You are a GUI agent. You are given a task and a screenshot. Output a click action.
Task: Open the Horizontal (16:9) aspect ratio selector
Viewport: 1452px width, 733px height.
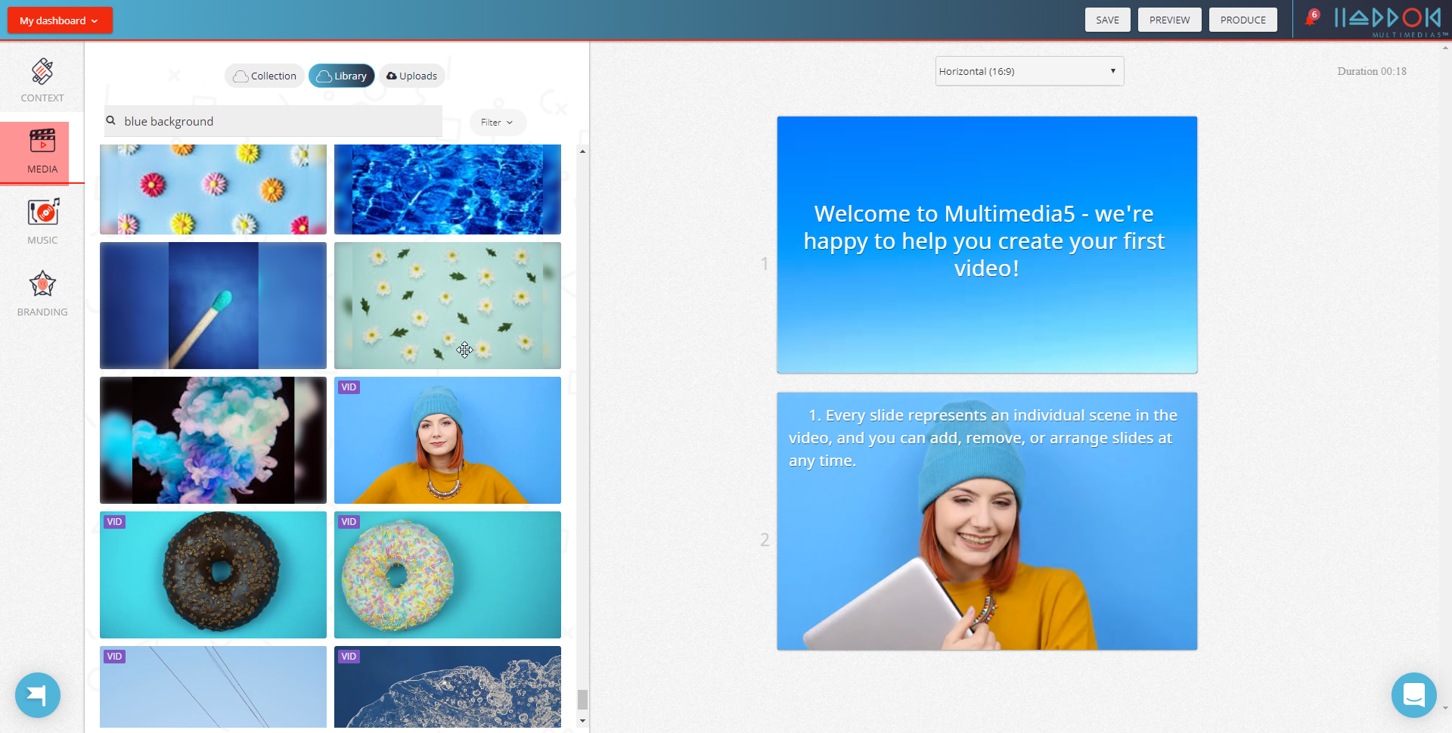point(1028,71)
